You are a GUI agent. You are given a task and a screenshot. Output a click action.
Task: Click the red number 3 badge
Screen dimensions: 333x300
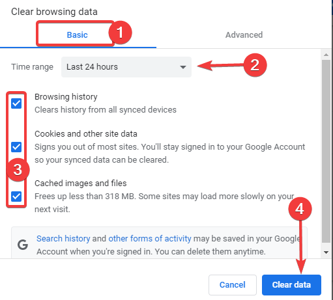[18, 170]
